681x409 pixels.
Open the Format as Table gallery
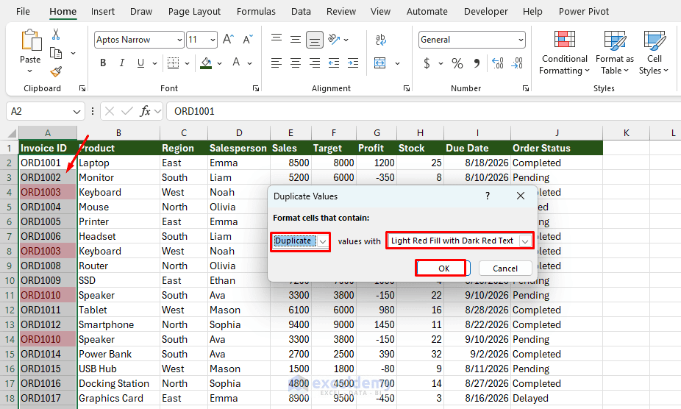pyautogui.click(x=615, y=52)
